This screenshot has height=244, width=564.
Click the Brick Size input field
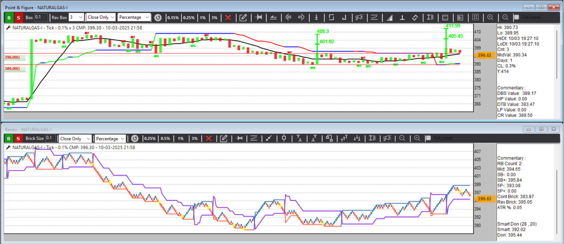tap(51, 138)
